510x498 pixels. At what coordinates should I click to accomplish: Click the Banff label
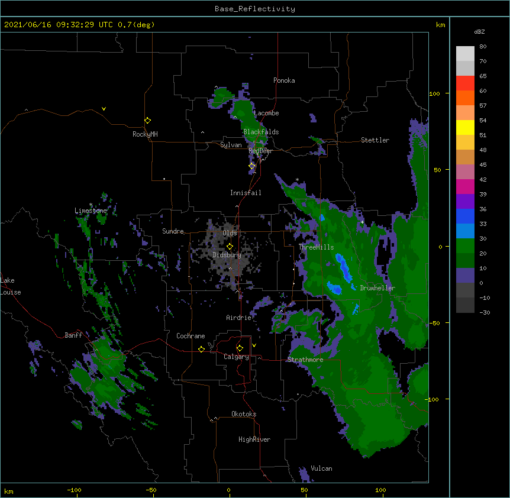(x=73, y=335)
